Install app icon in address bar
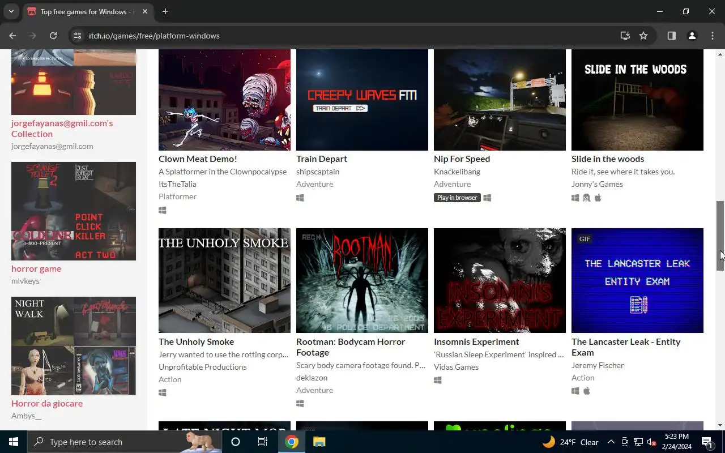The image size is (725, 453). click(x=625, y=36)
